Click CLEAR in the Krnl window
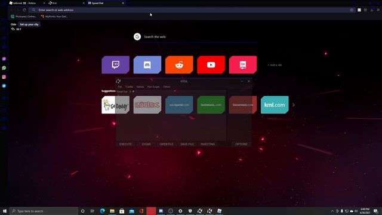This screenshot has height=215, width=382. tap(146, 144)
